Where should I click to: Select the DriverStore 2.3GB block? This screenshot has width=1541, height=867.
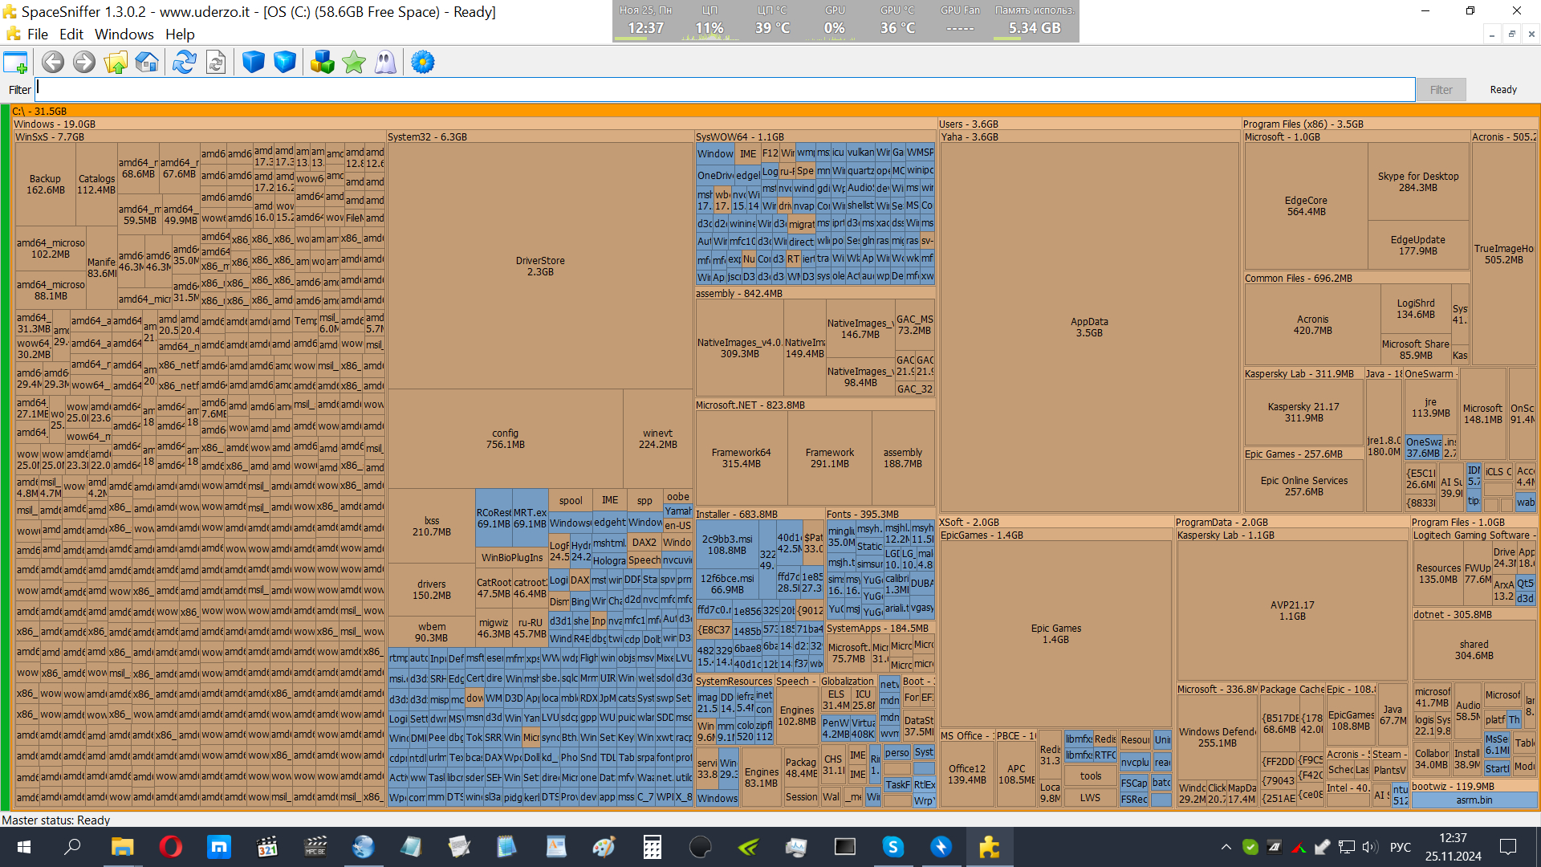pos(540,266)
